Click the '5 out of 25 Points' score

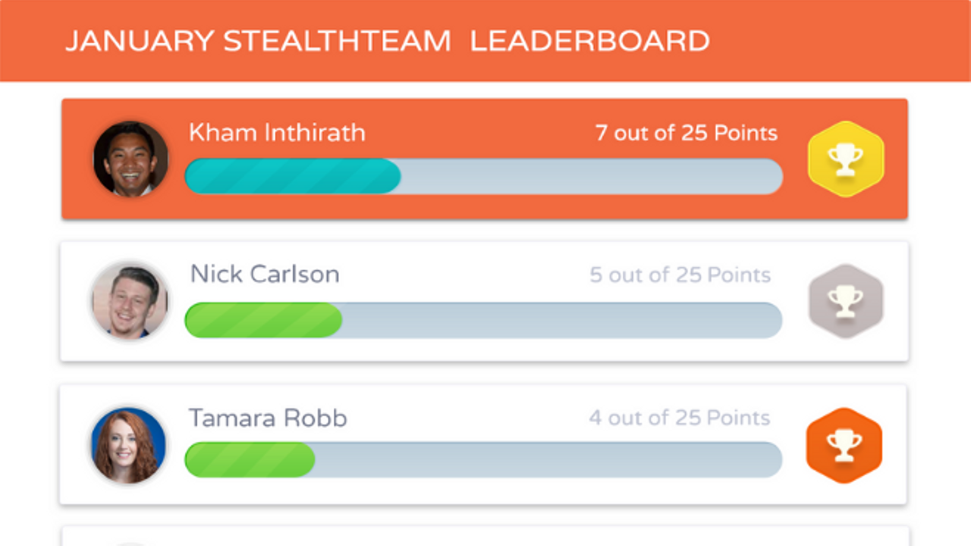(680, 275)
